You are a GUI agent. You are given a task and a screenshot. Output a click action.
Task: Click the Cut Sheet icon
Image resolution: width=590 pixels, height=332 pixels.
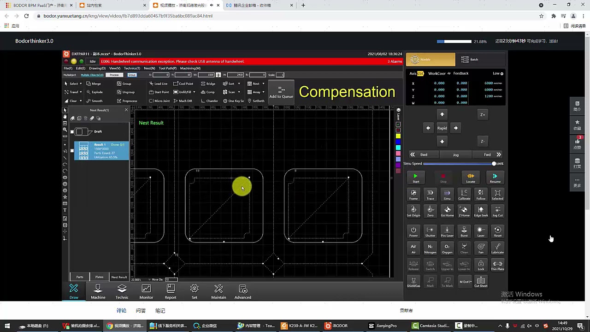tap(481, 282)
